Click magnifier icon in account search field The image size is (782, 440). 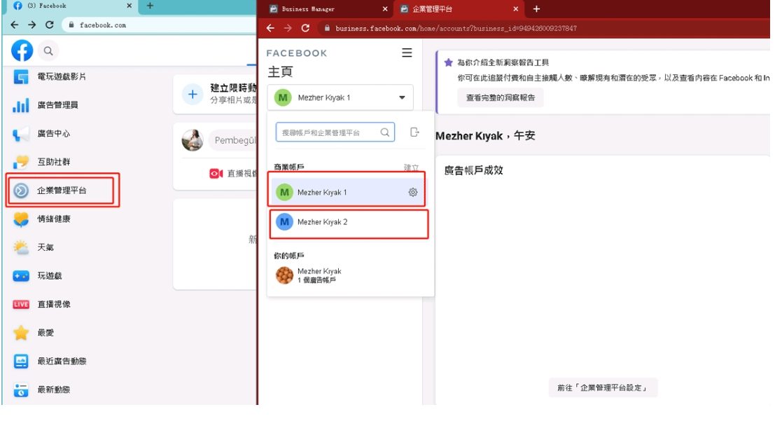click(x=384, y=132)
